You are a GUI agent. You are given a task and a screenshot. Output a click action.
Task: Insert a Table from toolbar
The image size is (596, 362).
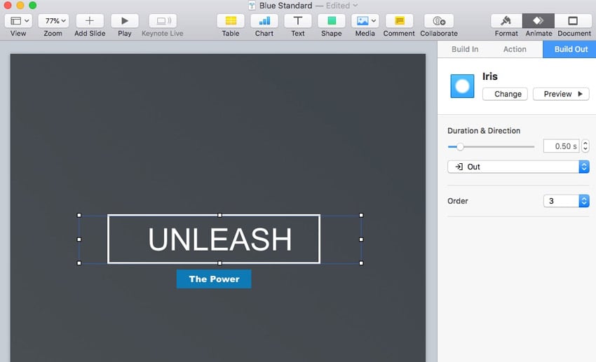point(231,21)
